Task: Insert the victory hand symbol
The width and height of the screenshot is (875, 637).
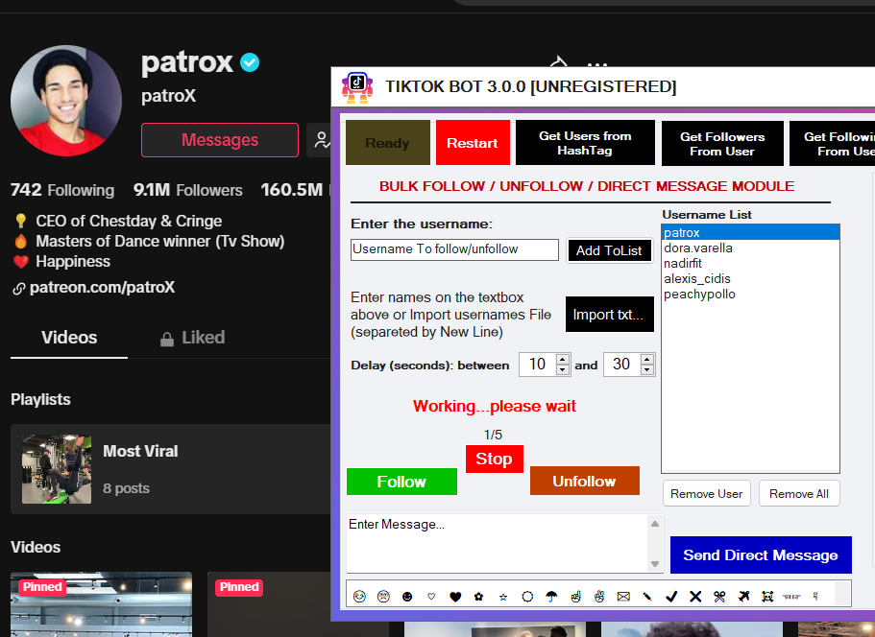Action: point(599,597)
